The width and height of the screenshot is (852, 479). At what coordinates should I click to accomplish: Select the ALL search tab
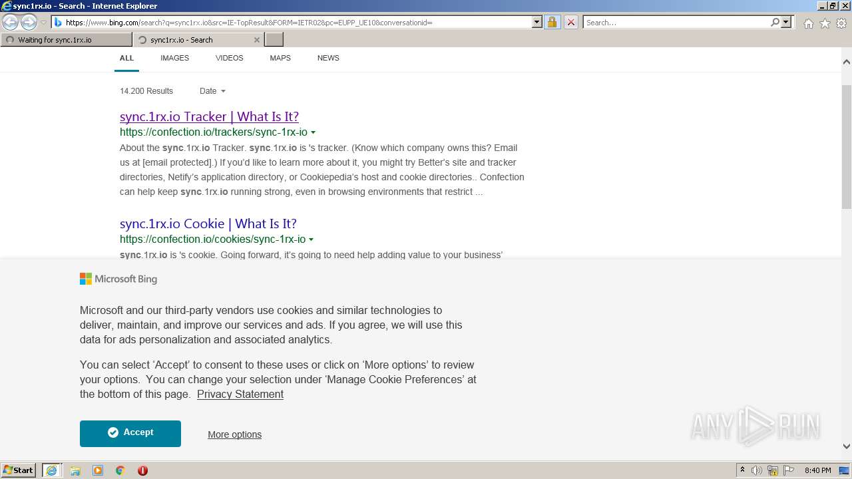click(x=126, y=58)
